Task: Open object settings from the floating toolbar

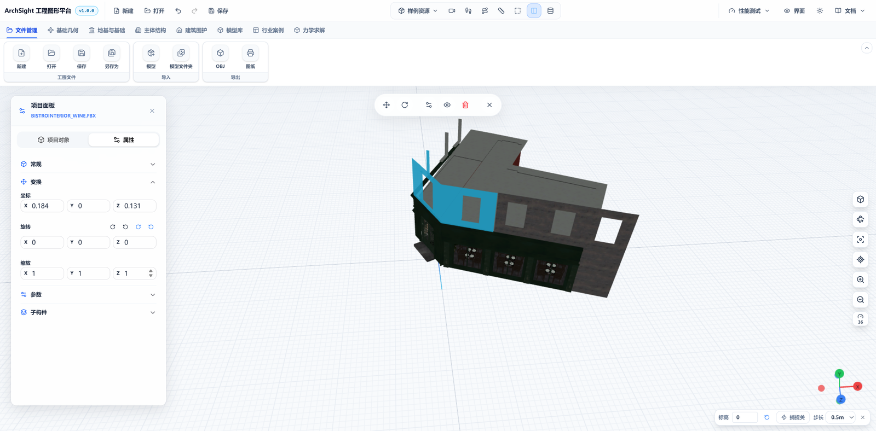Action: coord(429,105)
